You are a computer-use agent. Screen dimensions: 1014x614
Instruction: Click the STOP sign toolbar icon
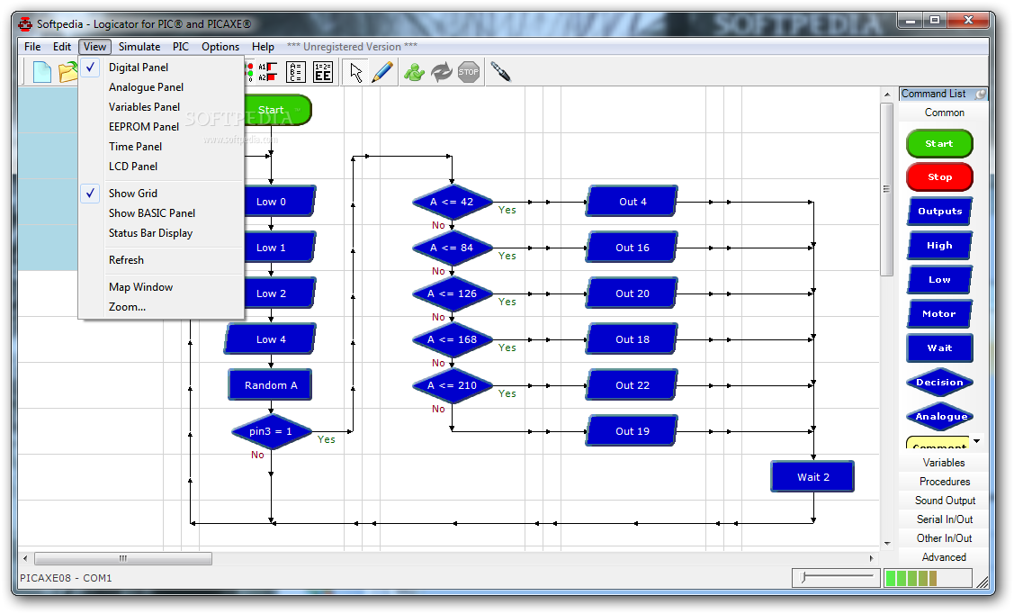469,72
